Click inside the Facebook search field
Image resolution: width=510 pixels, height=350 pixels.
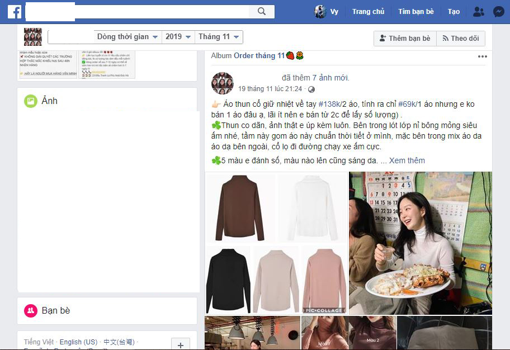(x=137, y=11)
